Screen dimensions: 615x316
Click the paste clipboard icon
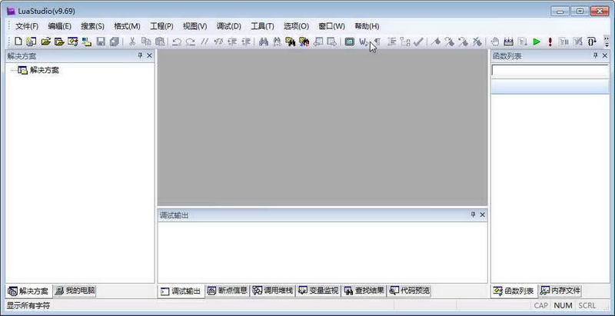tap(159, 42)
